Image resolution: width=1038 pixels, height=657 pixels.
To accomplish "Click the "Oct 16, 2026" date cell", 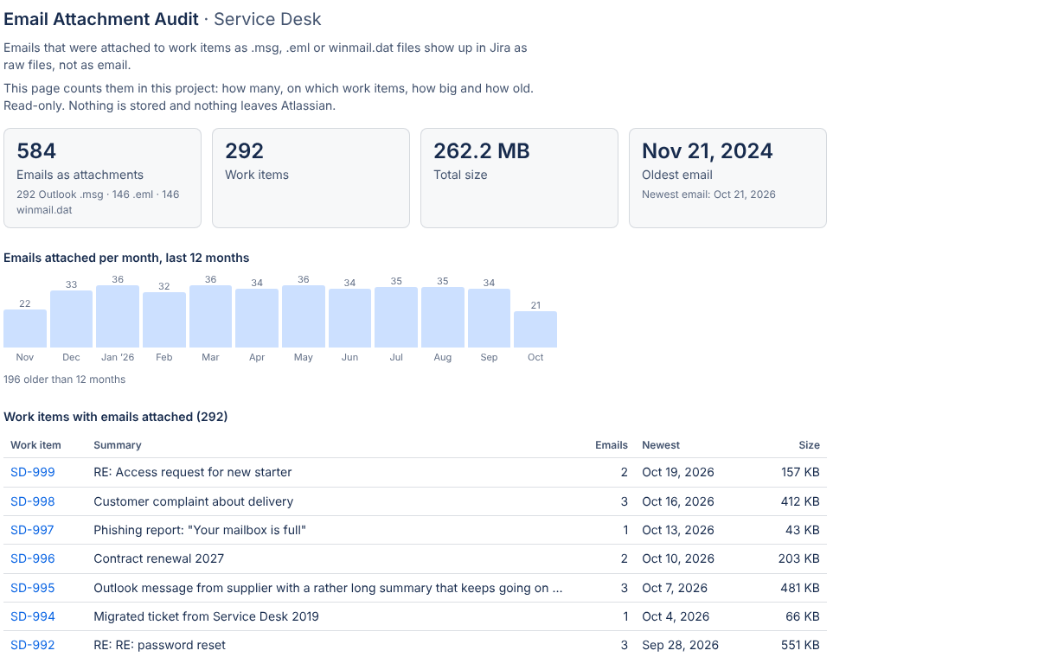I will tap(678, 501).
